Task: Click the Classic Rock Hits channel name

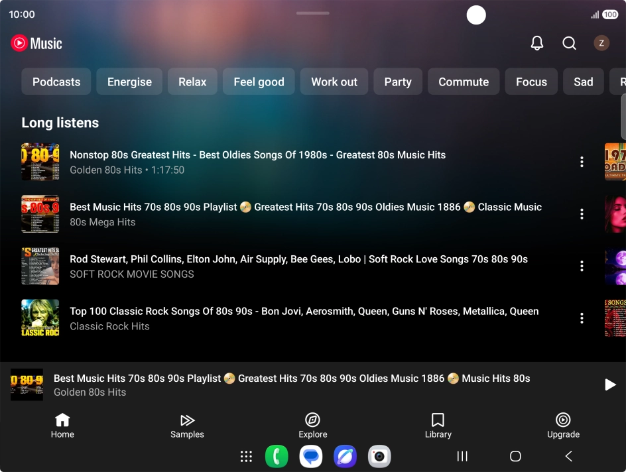Action: pos(109,326)
